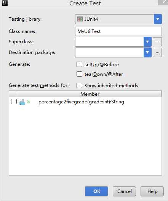
Task: Click the Class name field MyUtilTest
Action: tap(118, 31)
